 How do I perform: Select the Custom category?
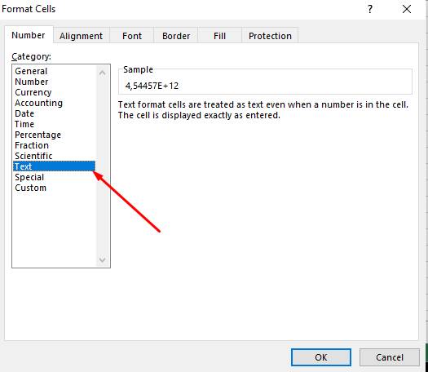click(31, 188)
